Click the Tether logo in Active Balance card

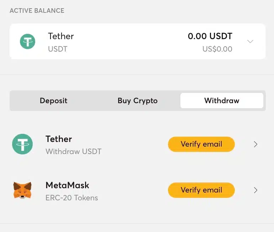pos(28,41)
